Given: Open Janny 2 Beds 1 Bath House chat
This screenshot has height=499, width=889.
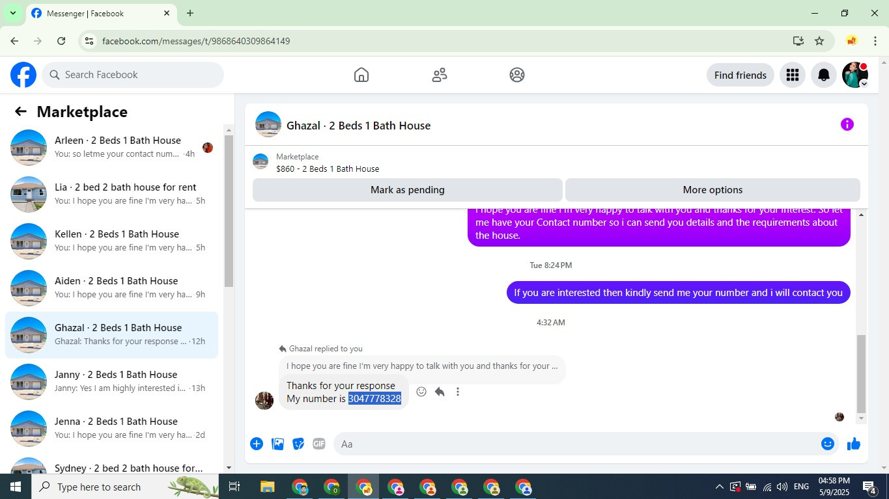Looking at the screenshot, I should (x=112, y=382).
